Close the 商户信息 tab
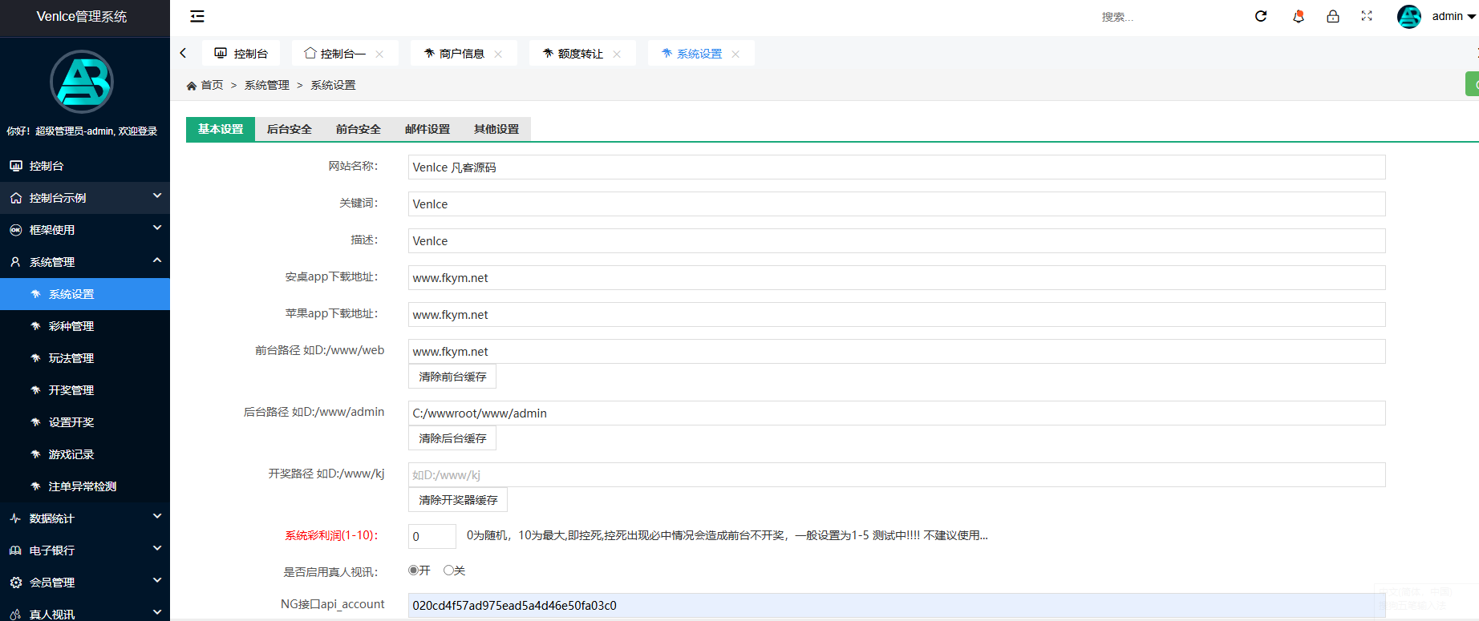Screen dimensions: 1479x621 [x=498, y=54]
